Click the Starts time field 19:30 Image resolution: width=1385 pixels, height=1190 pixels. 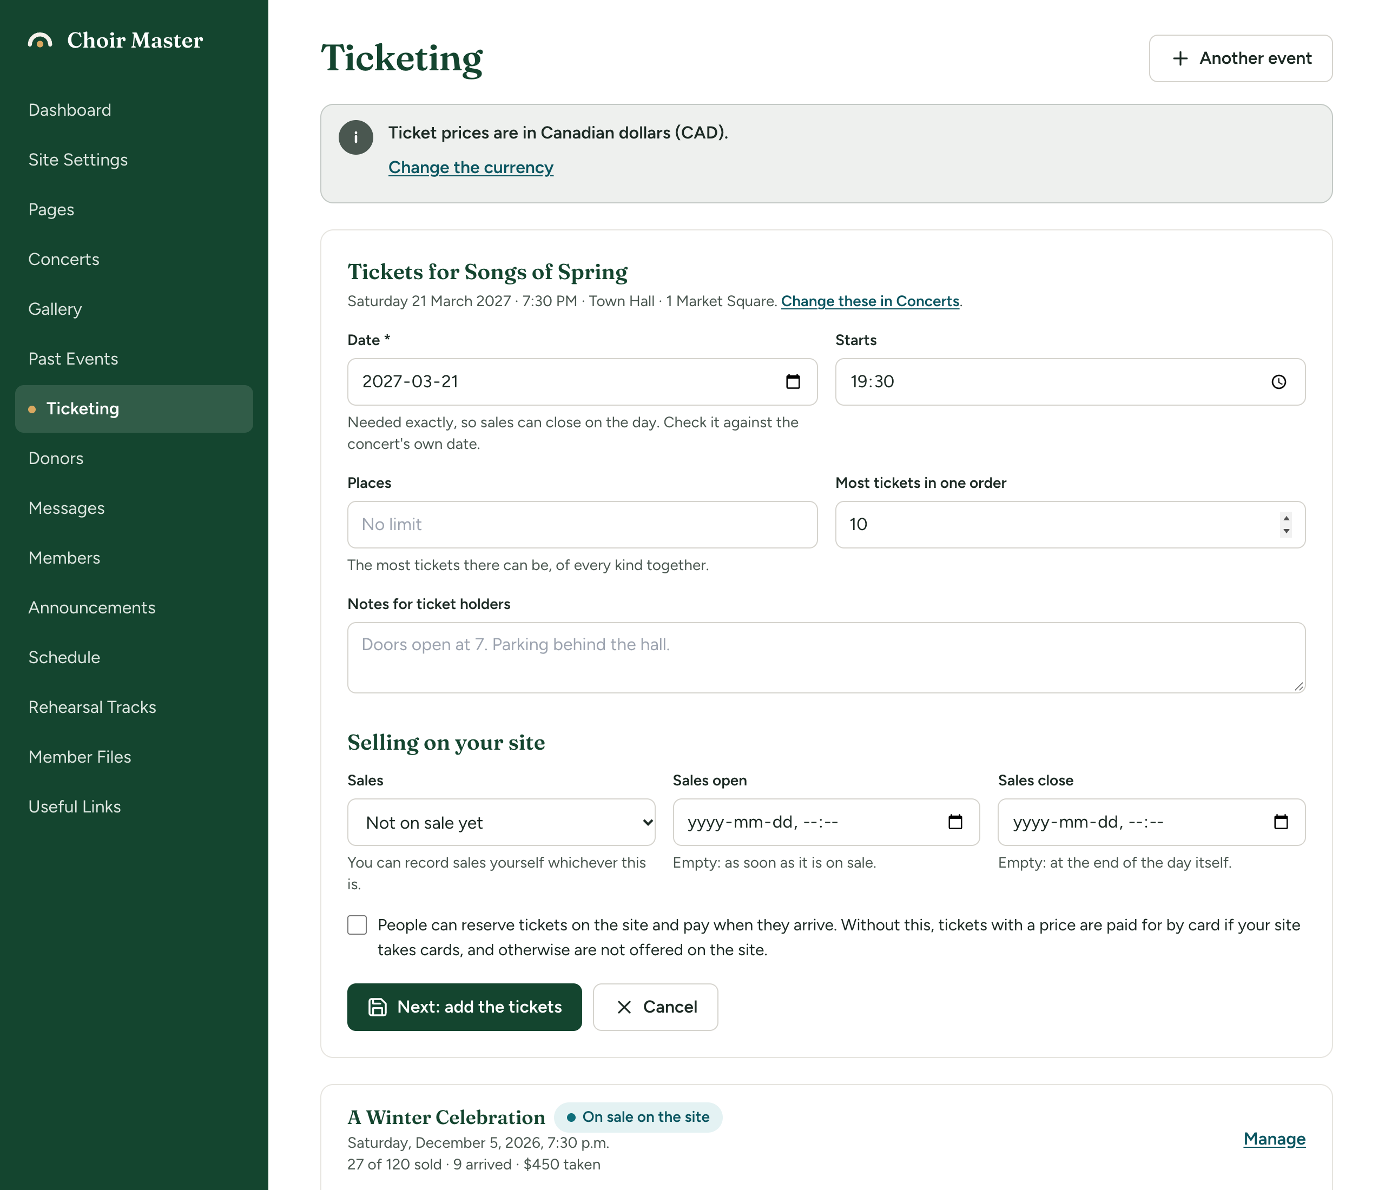click(1070, 381)
